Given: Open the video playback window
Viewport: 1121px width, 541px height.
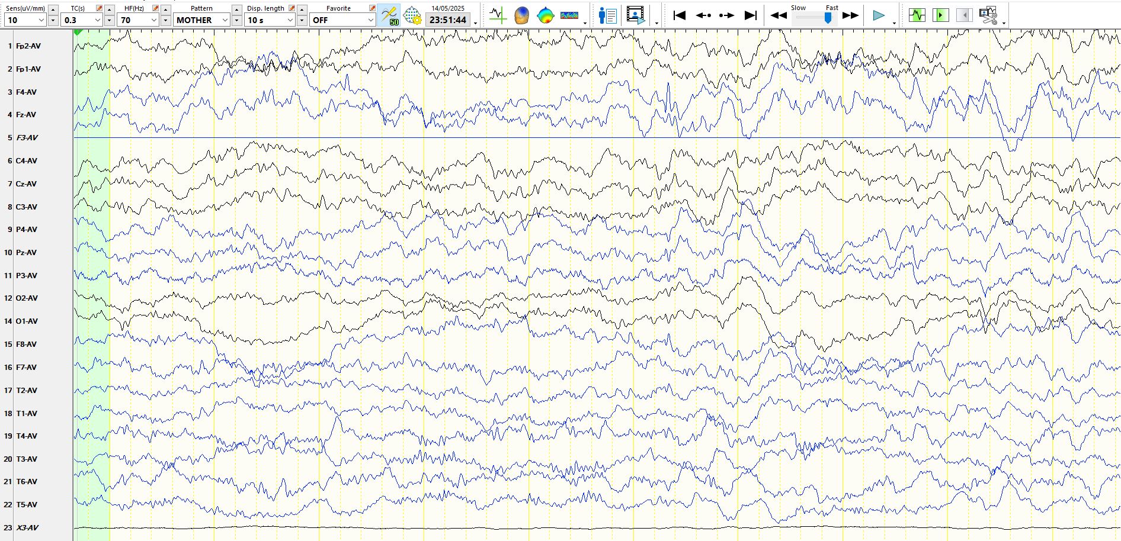Looking at the screenshot, I should 636,15.
